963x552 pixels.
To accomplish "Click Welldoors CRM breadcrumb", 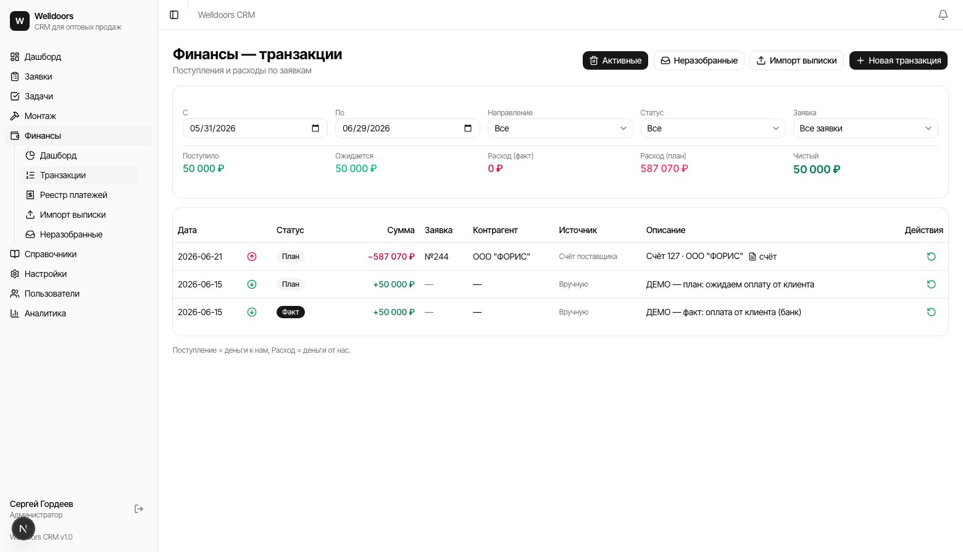I will pyautogui.click(x=227, y=15).
